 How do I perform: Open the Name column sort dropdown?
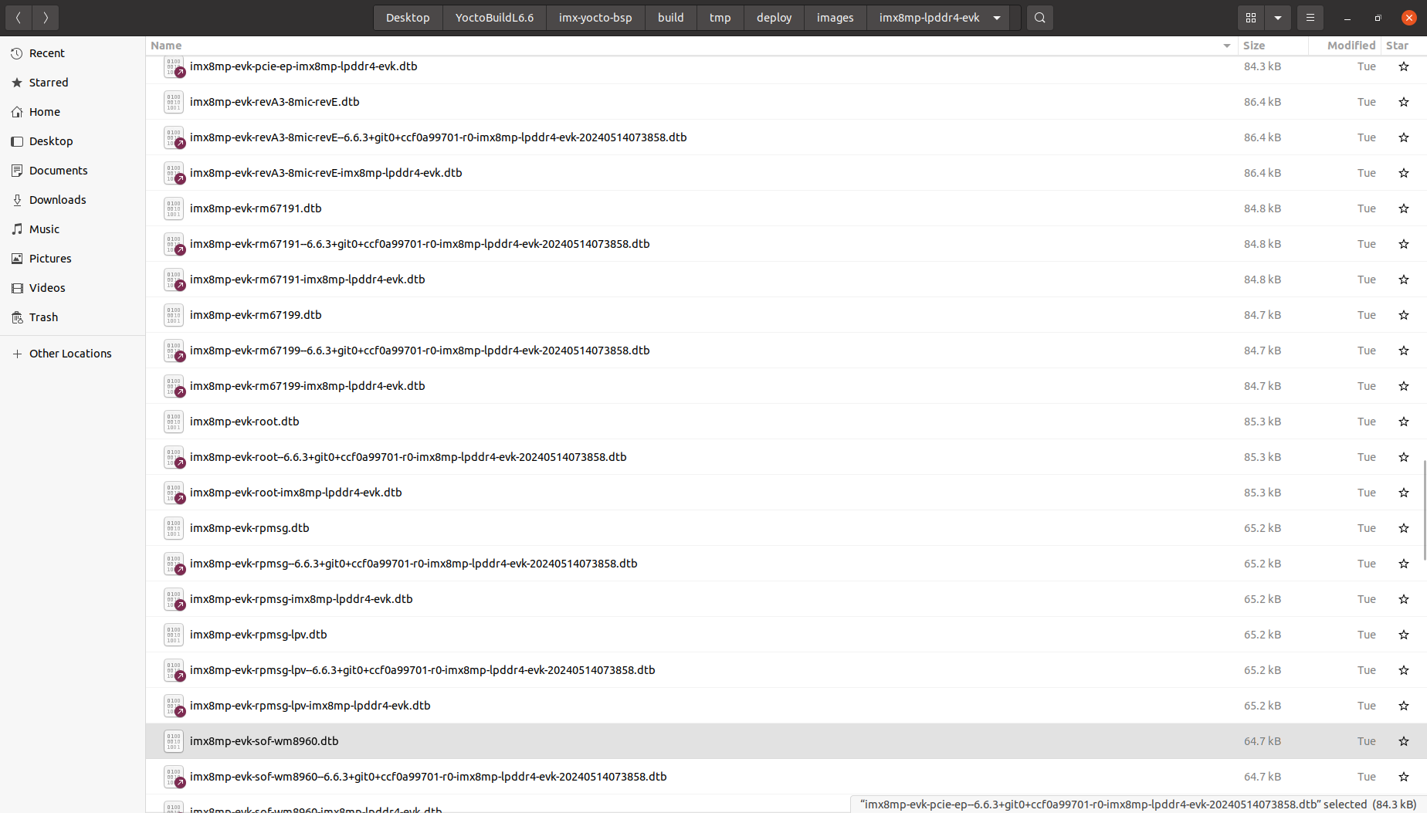(1226, 46)
